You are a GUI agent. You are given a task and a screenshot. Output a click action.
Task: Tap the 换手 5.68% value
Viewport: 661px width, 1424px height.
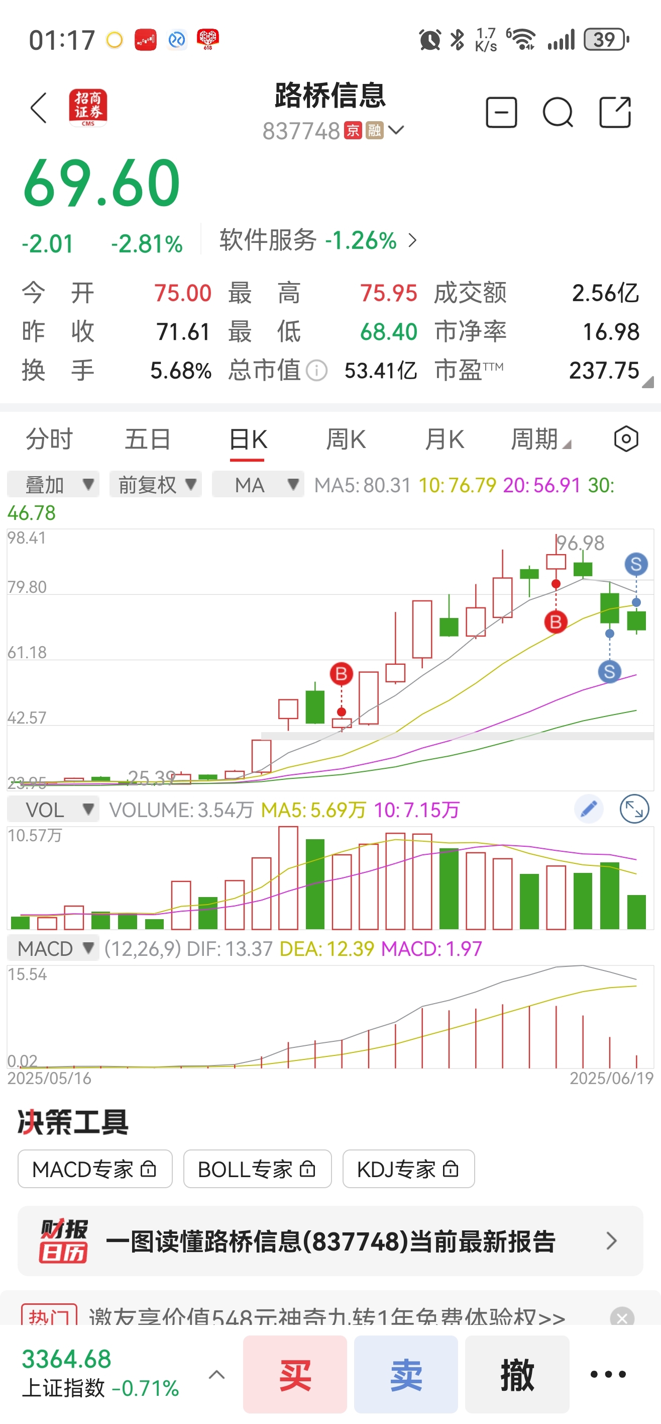pyautogui.click(x=181, y=371)
